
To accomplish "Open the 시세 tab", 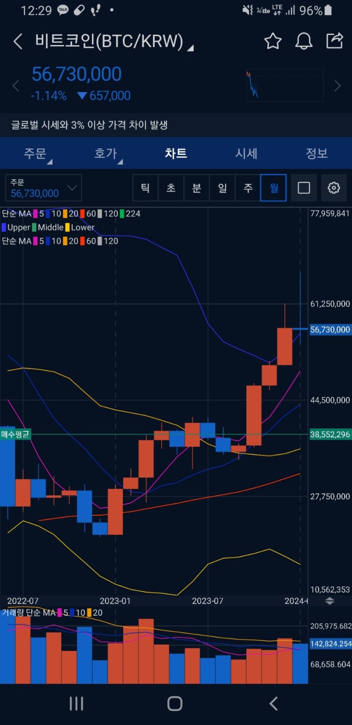I will (246, 153).
